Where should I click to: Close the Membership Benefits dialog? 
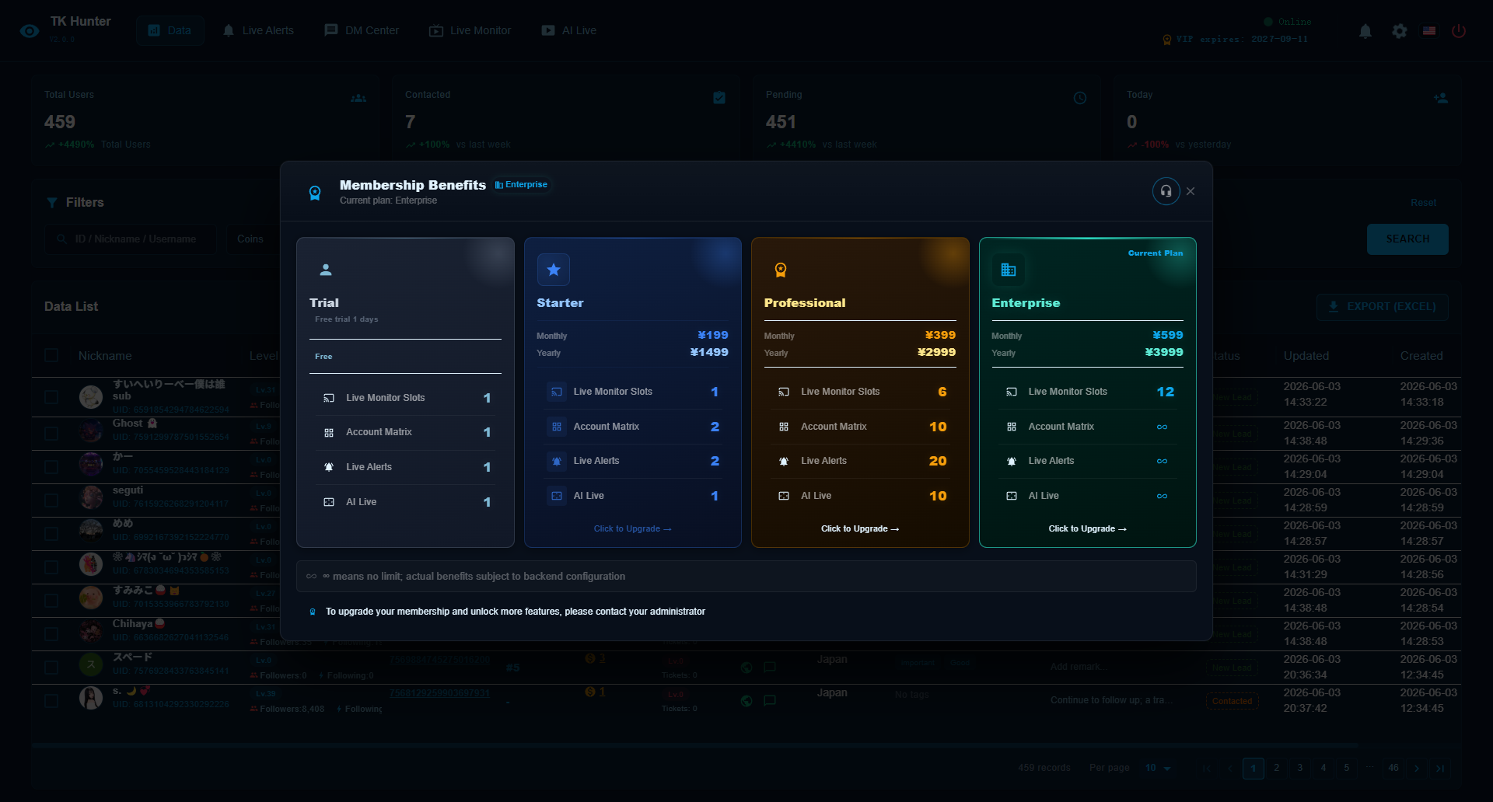[1191, 191]
